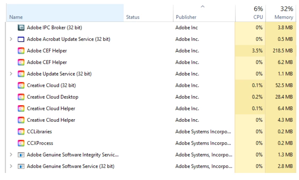The image size is (299, 180).
Task: Click the Creative Cloud (32 bit) icon
Action: tap(21, 85)
